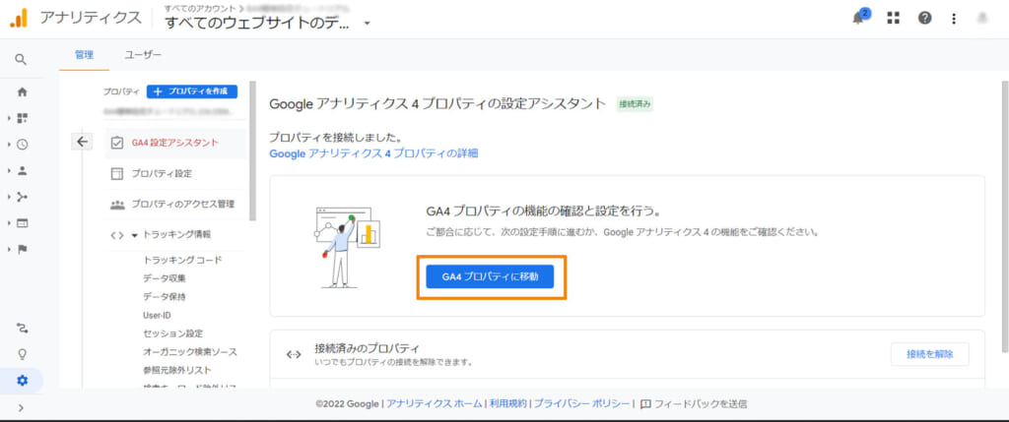
Task: Click 接続済みのプロパティ arrows icon
Action: click(x=294, y=354)
